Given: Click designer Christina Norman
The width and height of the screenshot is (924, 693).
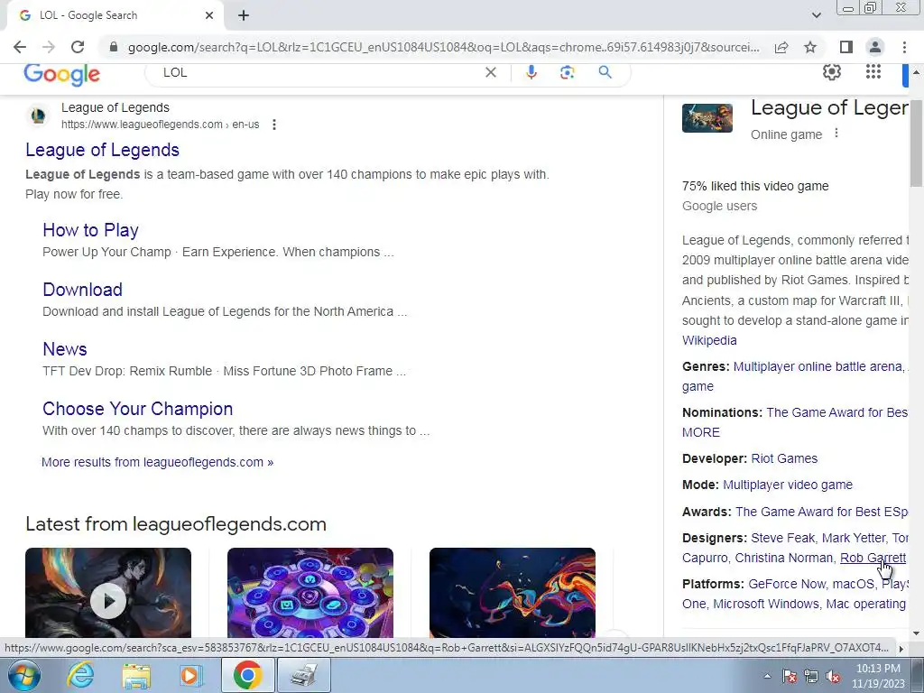Looking at the screenshot, I should point(784,558).
